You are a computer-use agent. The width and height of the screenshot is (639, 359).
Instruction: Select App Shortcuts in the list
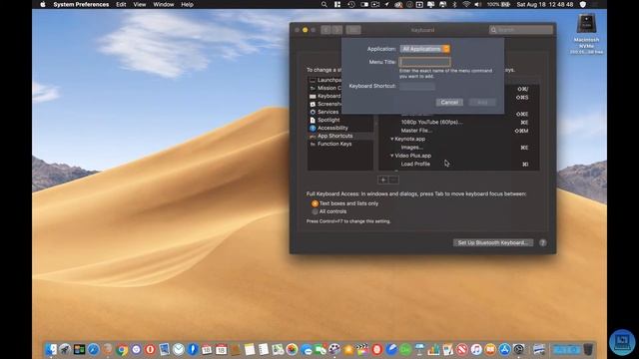[x=339, y=136]
